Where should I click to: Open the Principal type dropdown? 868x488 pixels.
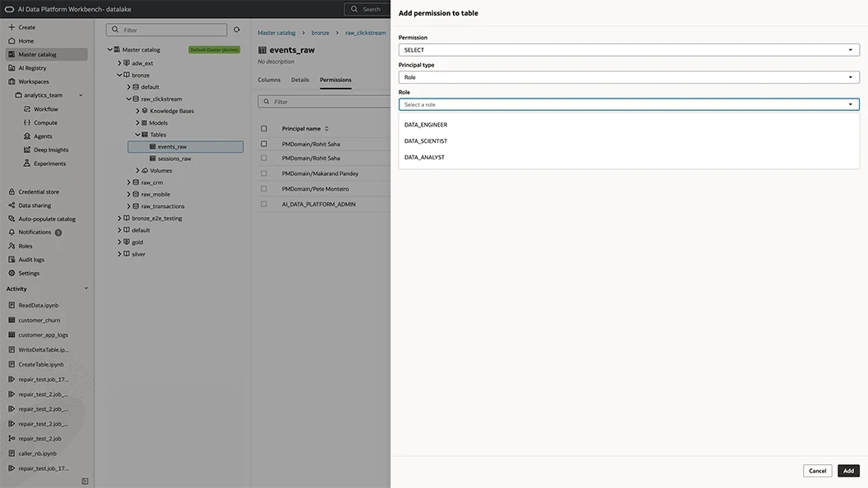point(629,77)
